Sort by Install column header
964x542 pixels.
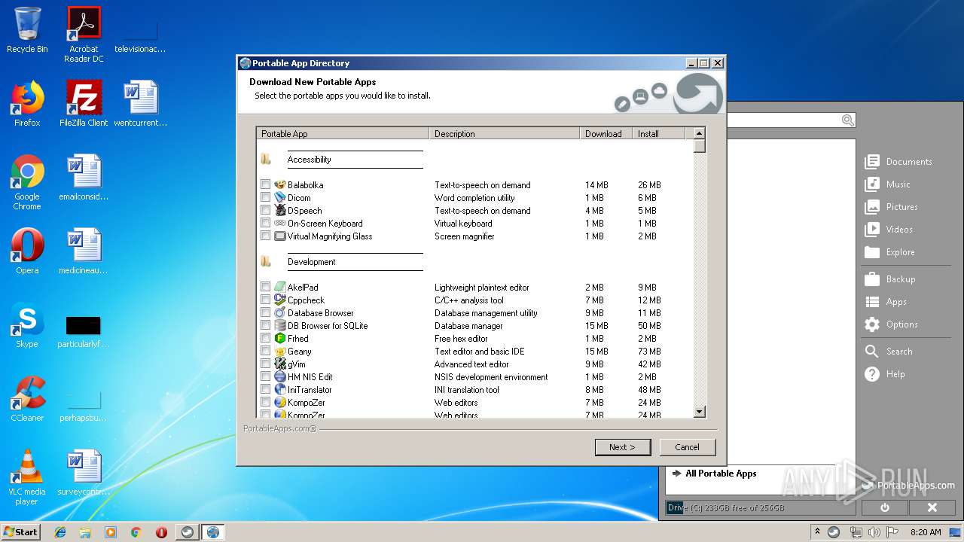659,133
